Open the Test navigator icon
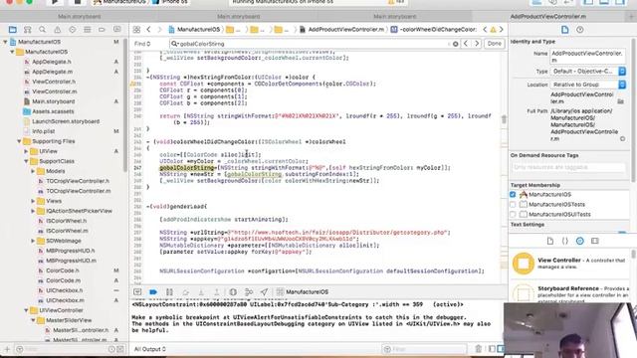The image size is (637, 358). coord(73,29)
